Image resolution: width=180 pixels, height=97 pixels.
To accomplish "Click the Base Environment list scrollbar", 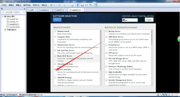I will click(x=101, y=50).
